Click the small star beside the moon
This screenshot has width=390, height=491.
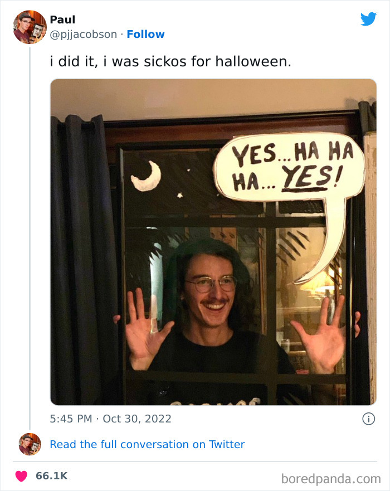coord(180,195)
